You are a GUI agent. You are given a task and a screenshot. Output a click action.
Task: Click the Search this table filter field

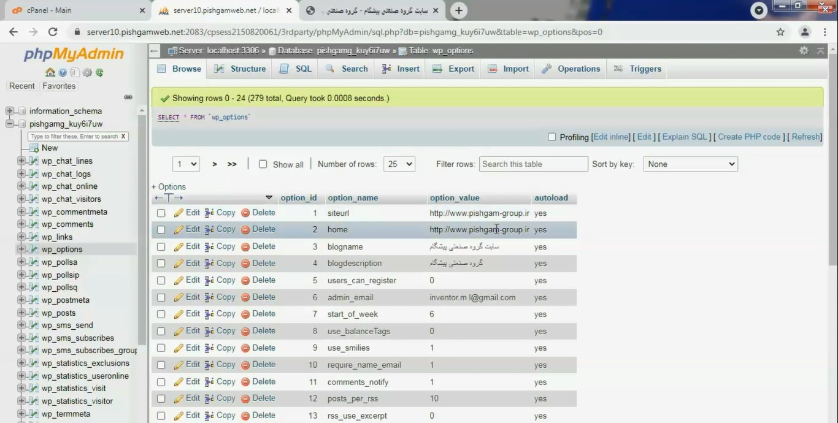[533, 164]
